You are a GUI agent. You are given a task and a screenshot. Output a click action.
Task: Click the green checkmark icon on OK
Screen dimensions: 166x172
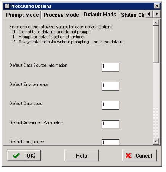(x=16, y=156)
